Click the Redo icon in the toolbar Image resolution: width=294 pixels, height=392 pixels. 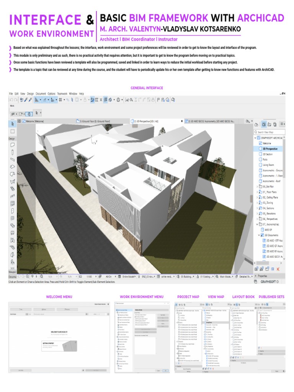16,100
